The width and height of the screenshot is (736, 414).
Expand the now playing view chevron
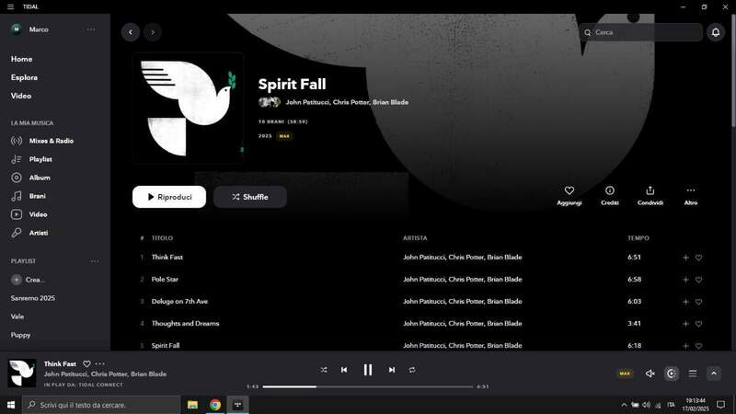(714, 374)
